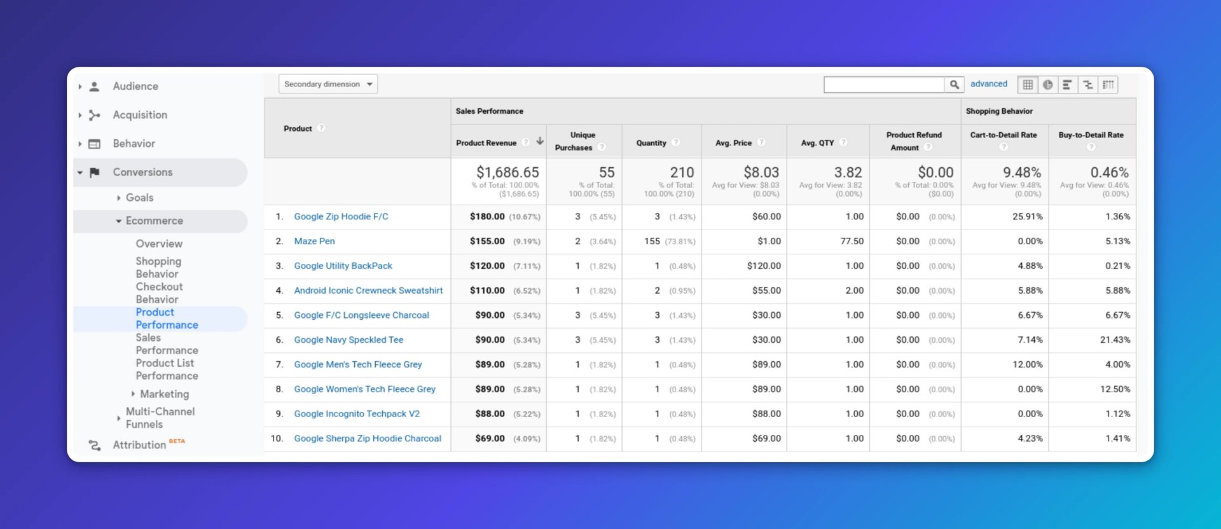This screenshot has width=1221, height=529.
Task: Click the Buy-to-Detail Rate help icon
Action: click(x=1091, y=148)
